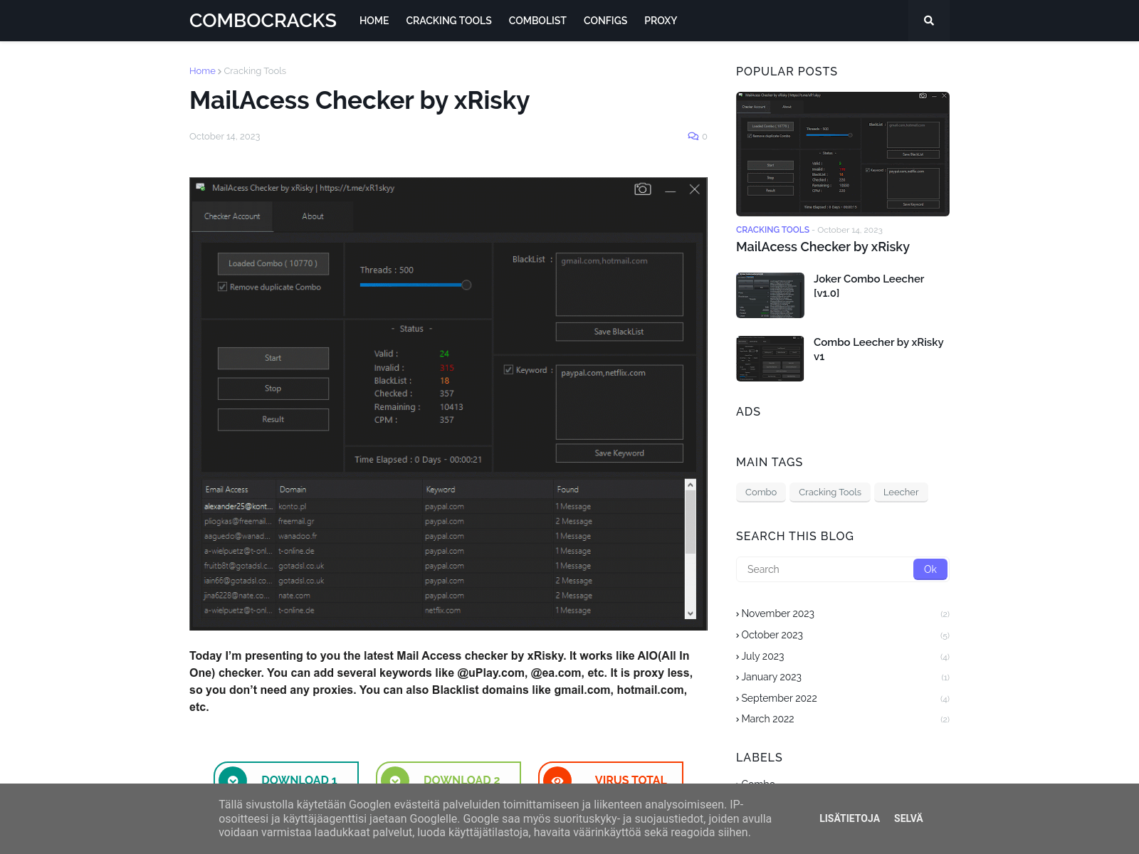Click SELVÄ to dismiss cookie banner
The height and width of the screenshot is (854, 1139).
point(908,818)
